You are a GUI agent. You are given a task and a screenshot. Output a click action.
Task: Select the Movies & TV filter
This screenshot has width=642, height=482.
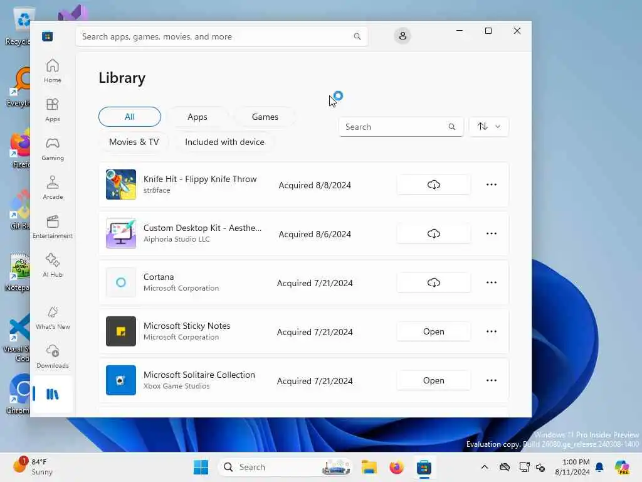point(134,142)
